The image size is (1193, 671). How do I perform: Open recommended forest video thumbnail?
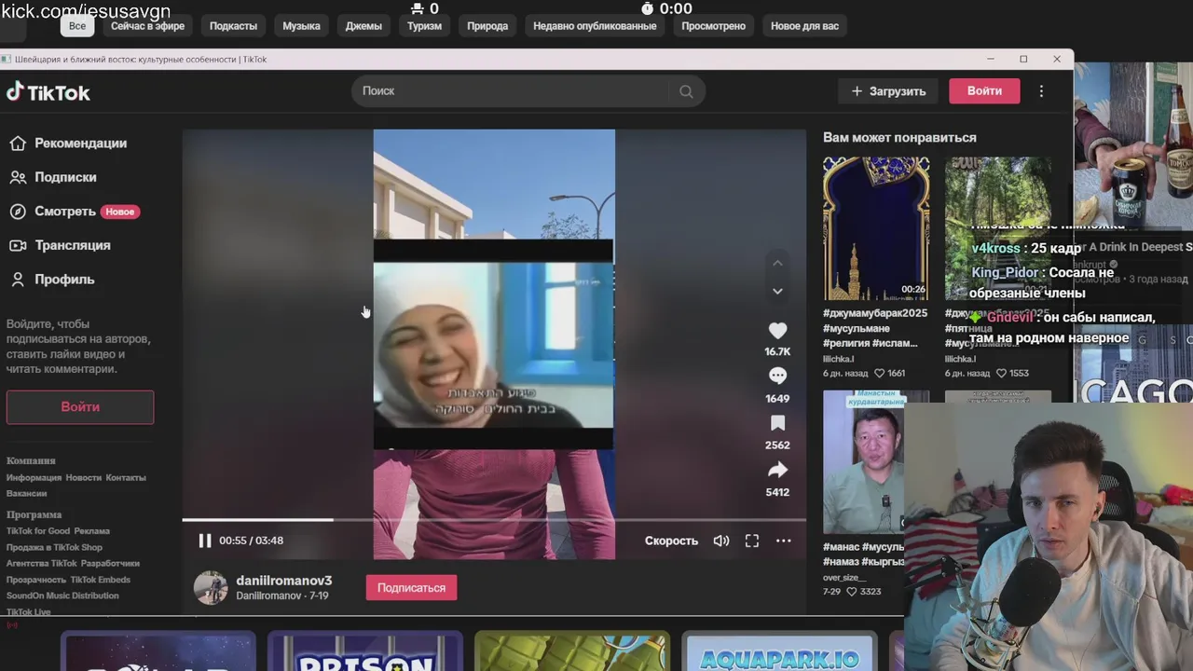point(998,228)
